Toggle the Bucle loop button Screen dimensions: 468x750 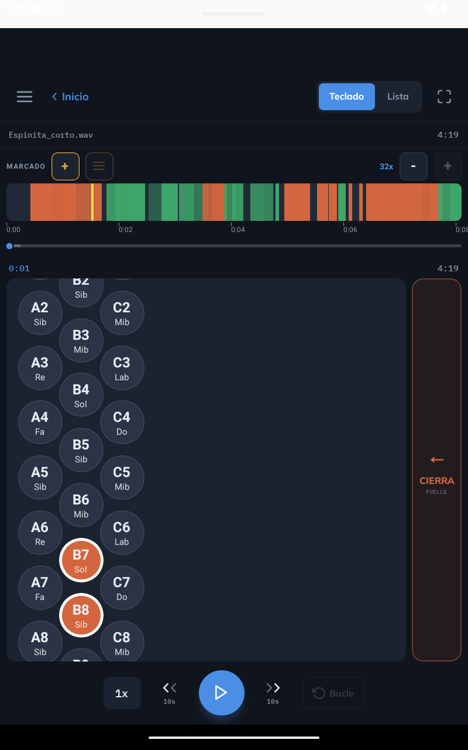[x=333, y=693]
